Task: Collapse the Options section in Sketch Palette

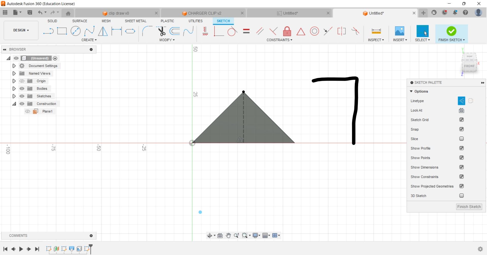Action: pos(411,91)
